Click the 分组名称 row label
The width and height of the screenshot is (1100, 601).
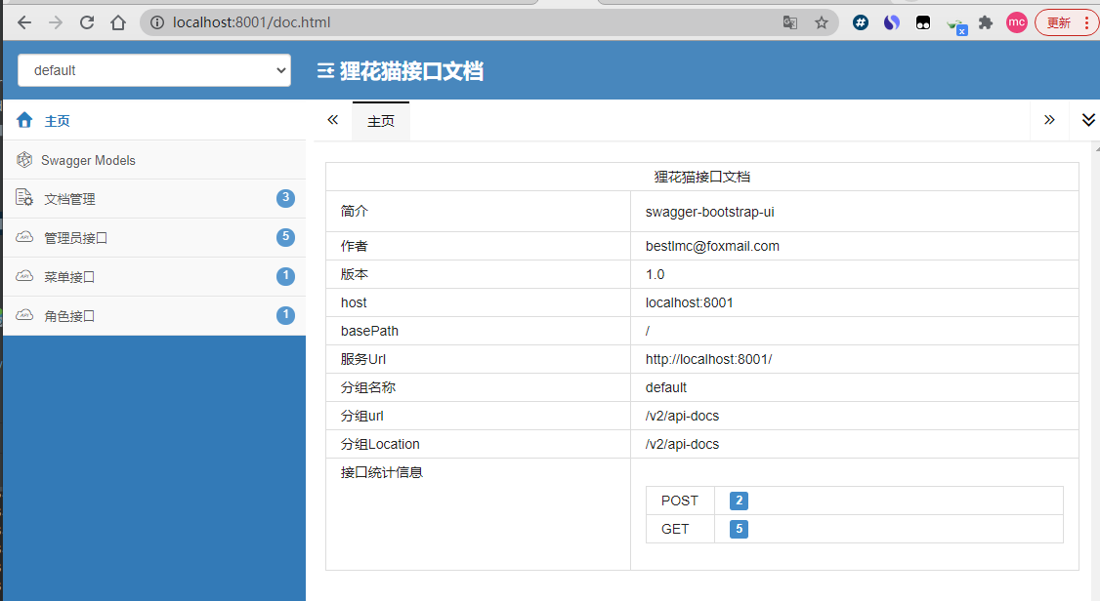pyautogui.click(x=368, y=387)
